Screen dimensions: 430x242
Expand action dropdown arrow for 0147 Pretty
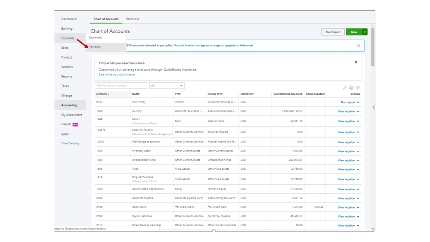pos(358,102)
